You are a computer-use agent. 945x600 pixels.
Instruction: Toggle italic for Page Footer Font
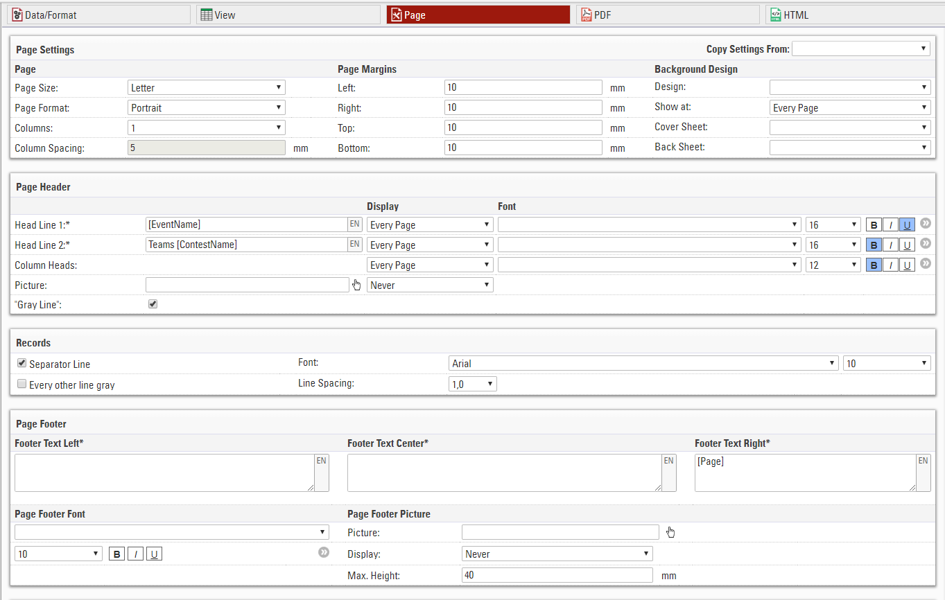(x=135, y=554)
